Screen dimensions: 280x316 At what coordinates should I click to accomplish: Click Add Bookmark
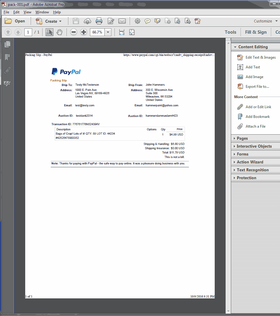[254, 116]
